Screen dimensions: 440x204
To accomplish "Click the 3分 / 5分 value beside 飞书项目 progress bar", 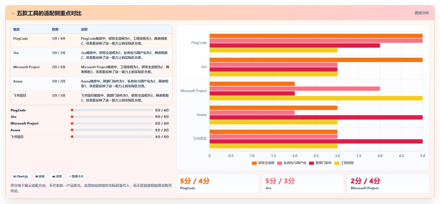I will [x=162, y=137].
